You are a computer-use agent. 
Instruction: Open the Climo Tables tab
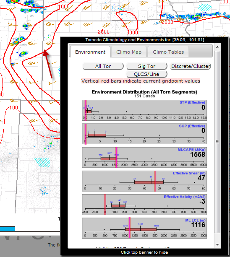pos(168,52)
